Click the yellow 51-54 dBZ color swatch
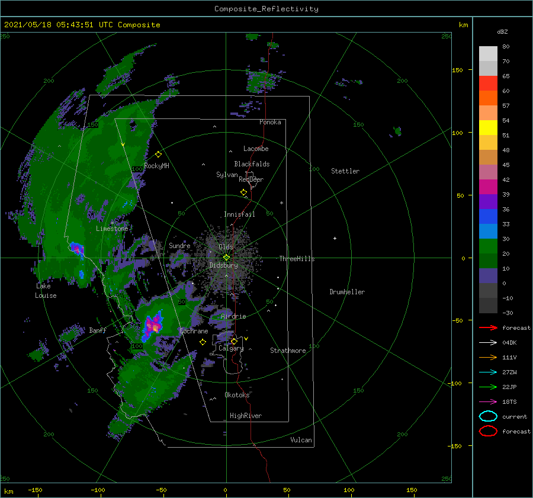This screenshot has width=533, height=498. coord(488,128)
